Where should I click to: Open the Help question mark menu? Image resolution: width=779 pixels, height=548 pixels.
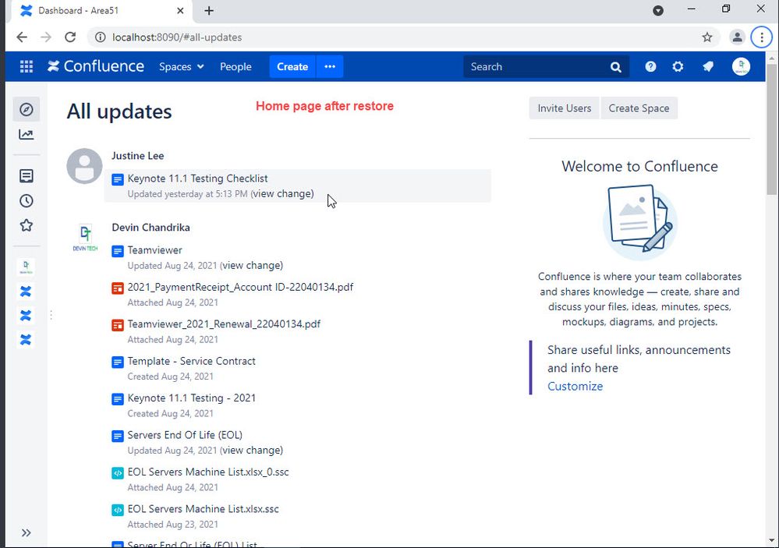(x=650, y=66)
